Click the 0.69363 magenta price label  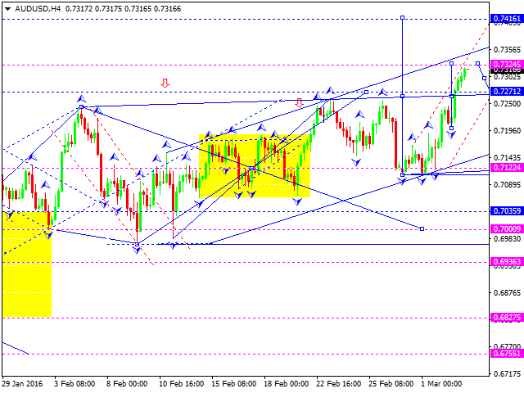(507, 262)
